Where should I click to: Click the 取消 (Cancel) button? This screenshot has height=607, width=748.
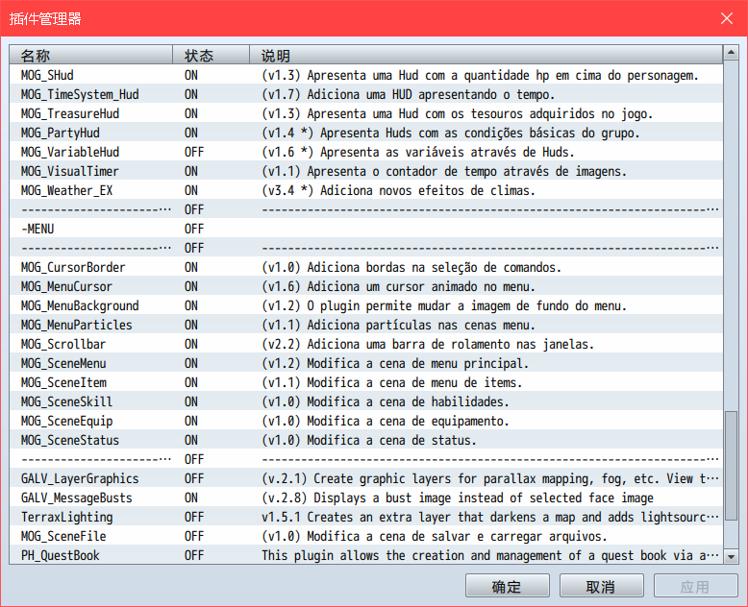(x=601, y=586)
